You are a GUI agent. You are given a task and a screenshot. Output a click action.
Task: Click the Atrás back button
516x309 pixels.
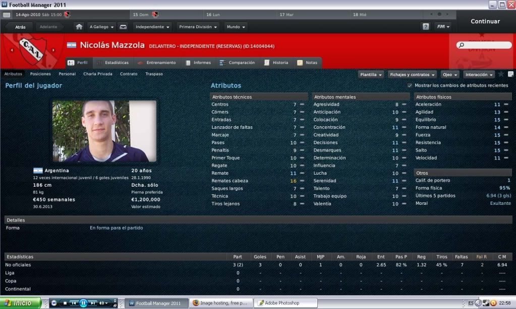pos(20,27)
